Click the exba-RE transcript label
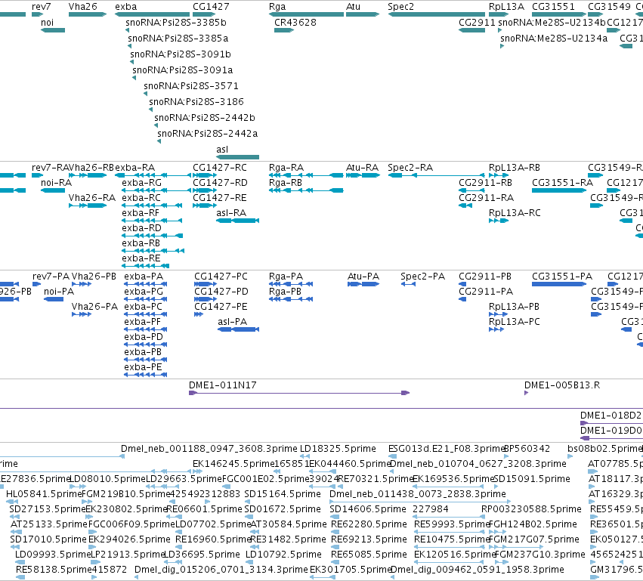The image size is (643, 581). pyautogui.click(x=141, y=258)
